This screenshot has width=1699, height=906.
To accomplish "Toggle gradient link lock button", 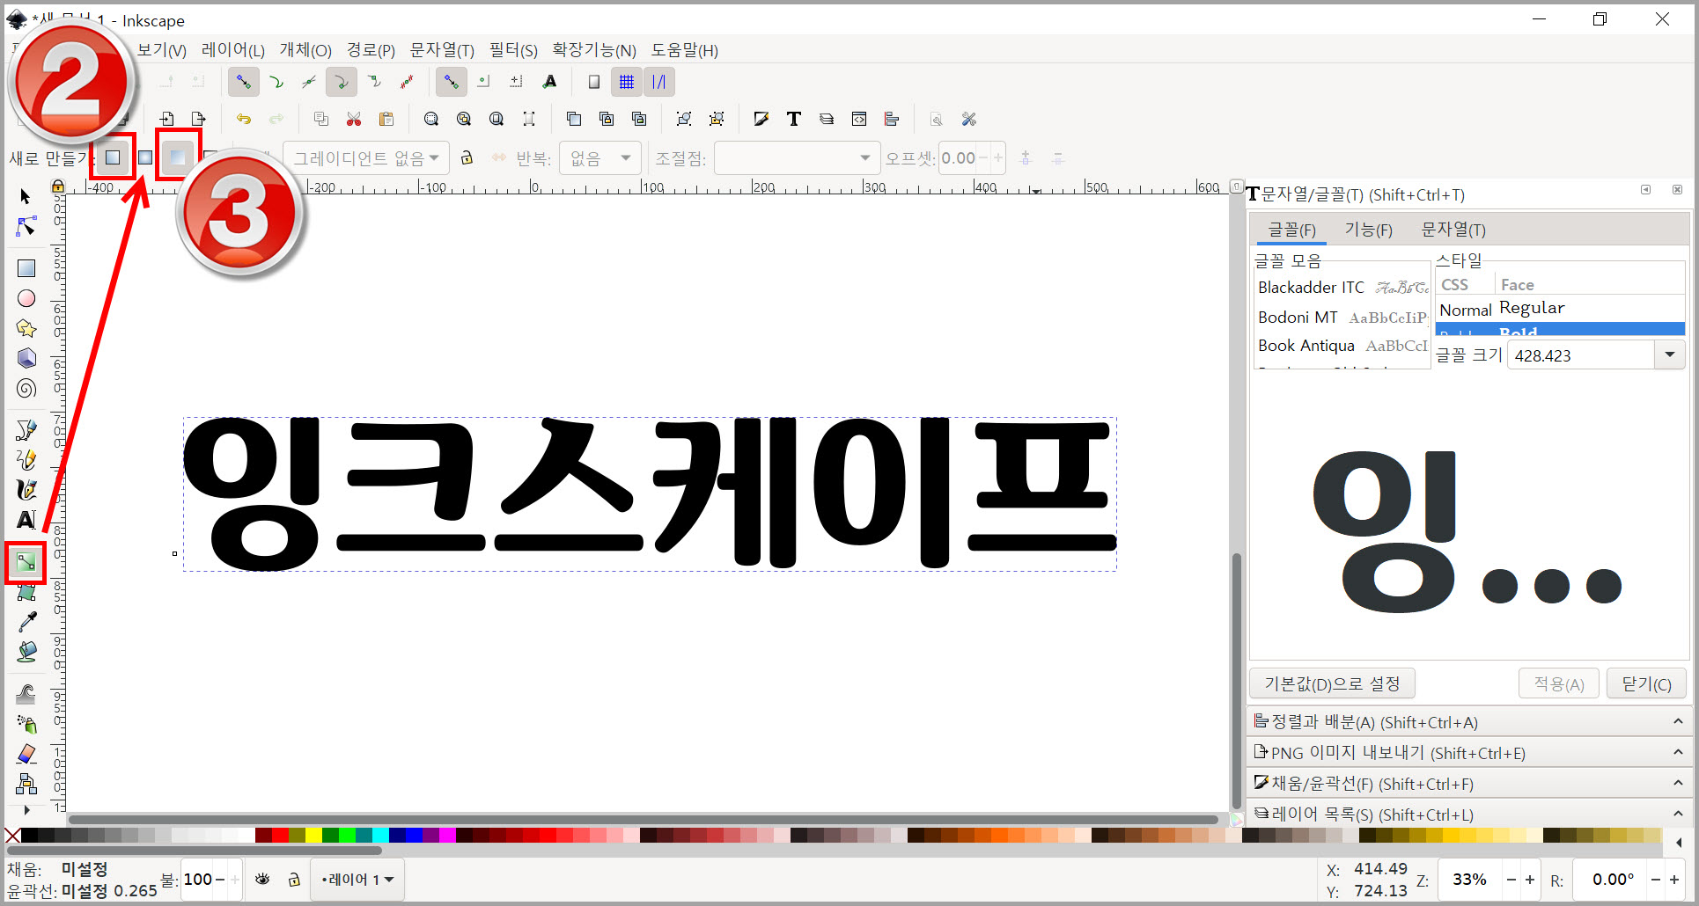I will [x=467, y=157].
